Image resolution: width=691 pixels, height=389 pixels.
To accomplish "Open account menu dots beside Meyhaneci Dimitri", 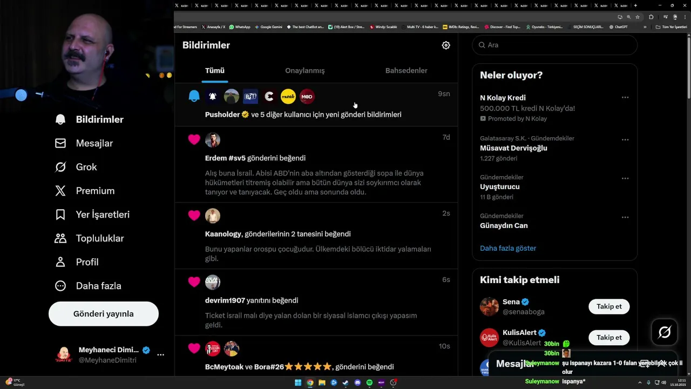I will coord(160,355).
